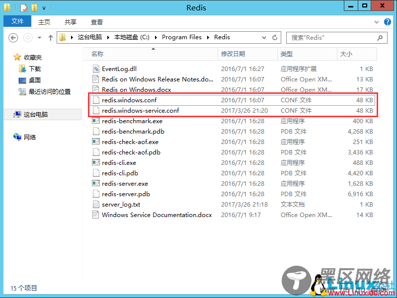Image resolution: width=397 pixels, height=298 pixels.
Task: Click the redis.windows-service.conf file icon
Action: click(96, 110)
